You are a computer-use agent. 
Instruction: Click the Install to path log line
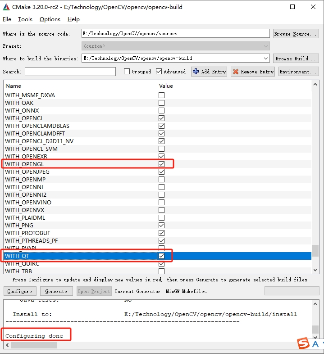[155, 314]
